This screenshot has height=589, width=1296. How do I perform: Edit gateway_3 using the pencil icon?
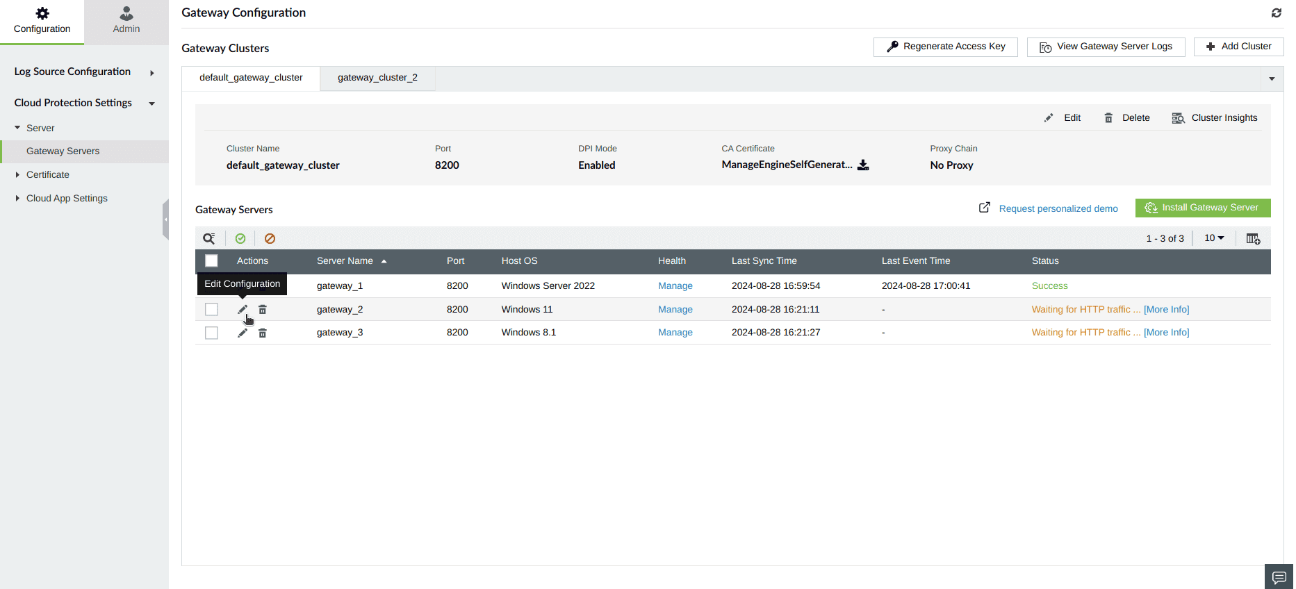point(242,333)
